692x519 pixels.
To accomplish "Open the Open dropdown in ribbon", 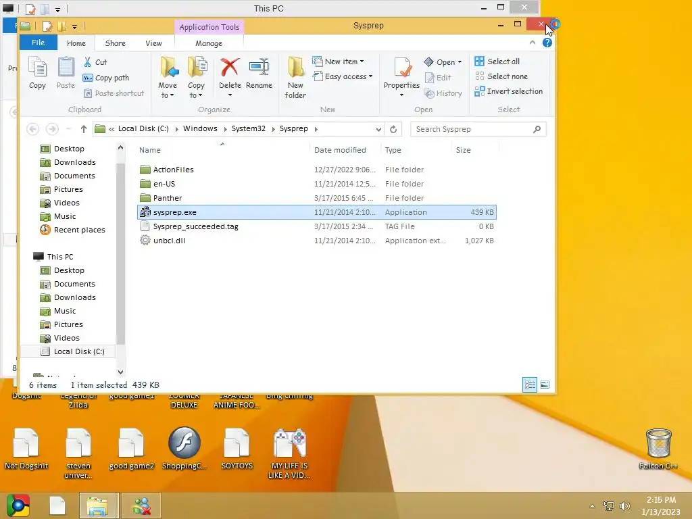I will (x=443, y=62).
